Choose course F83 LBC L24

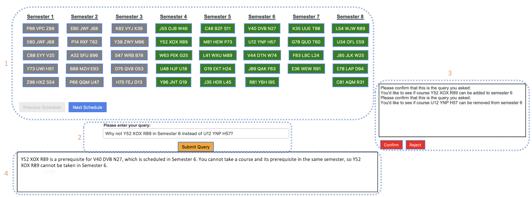306,55
